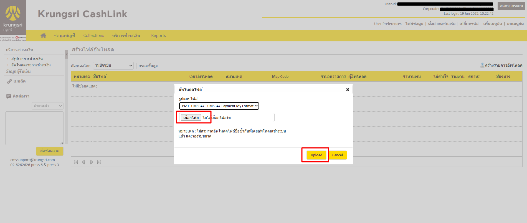
Task: Sort by จำนวนรายการ column header
Action: click(333, 76)
